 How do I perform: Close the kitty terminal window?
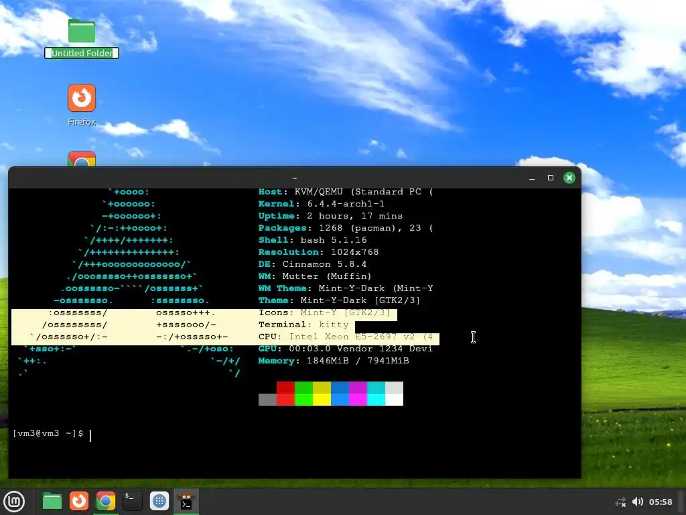pyautogui.click(x=569, y=178)
